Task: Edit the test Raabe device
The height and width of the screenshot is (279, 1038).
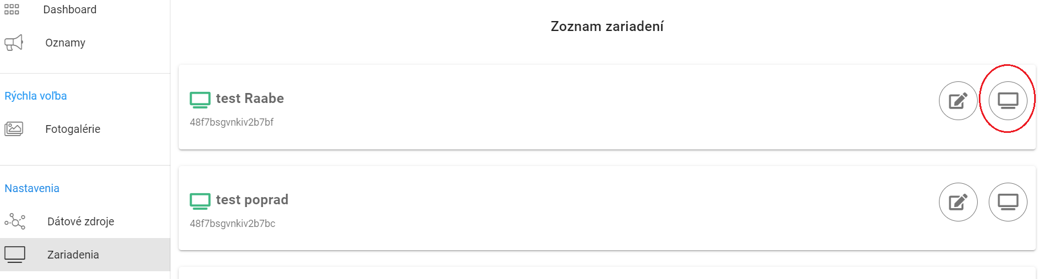Action: pos(958,101)
